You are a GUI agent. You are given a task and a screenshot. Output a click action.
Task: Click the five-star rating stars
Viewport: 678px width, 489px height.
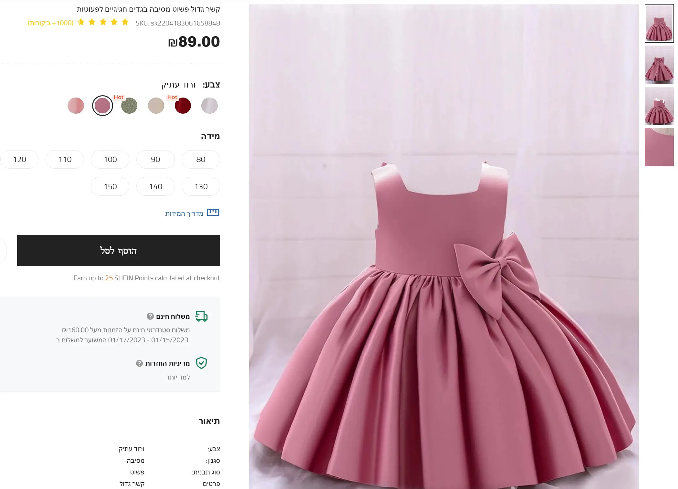pos(103,22)
